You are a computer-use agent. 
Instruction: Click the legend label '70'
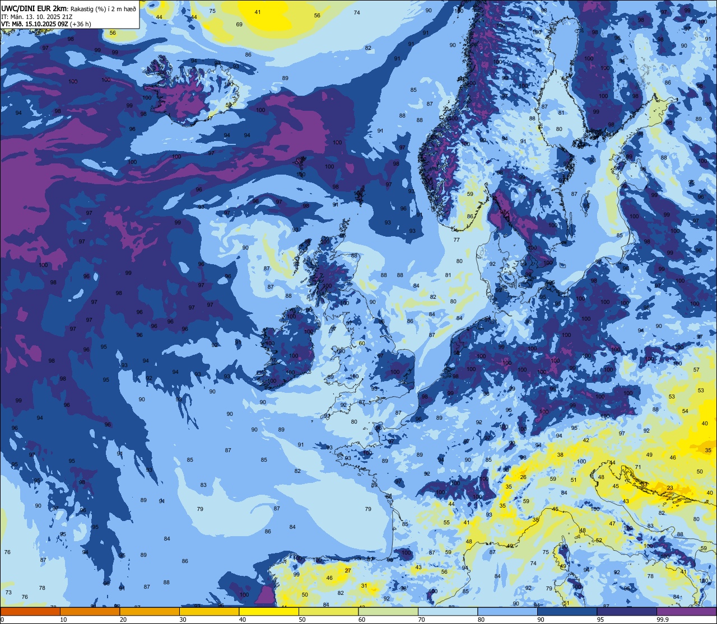tap(421, 620)
